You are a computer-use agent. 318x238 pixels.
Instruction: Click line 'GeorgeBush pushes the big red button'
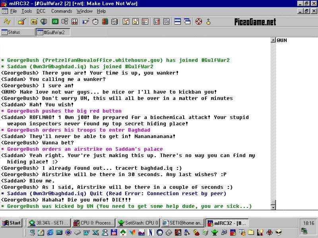(61, 111)
